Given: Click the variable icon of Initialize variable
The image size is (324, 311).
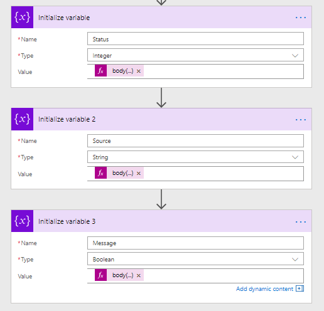Looking at the screenshot, I should click(22, 17).
